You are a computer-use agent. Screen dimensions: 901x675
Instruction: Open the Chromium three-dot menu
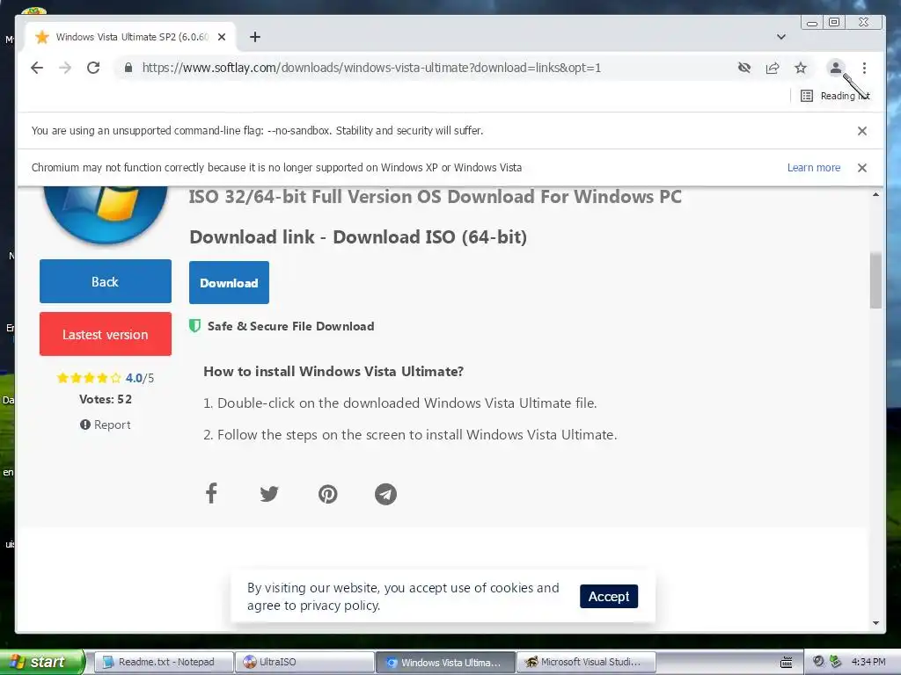coord(864,68)
